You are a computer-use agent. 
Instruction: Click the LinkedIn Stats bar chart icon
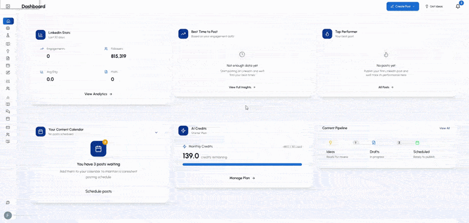[x=40, y=35]
